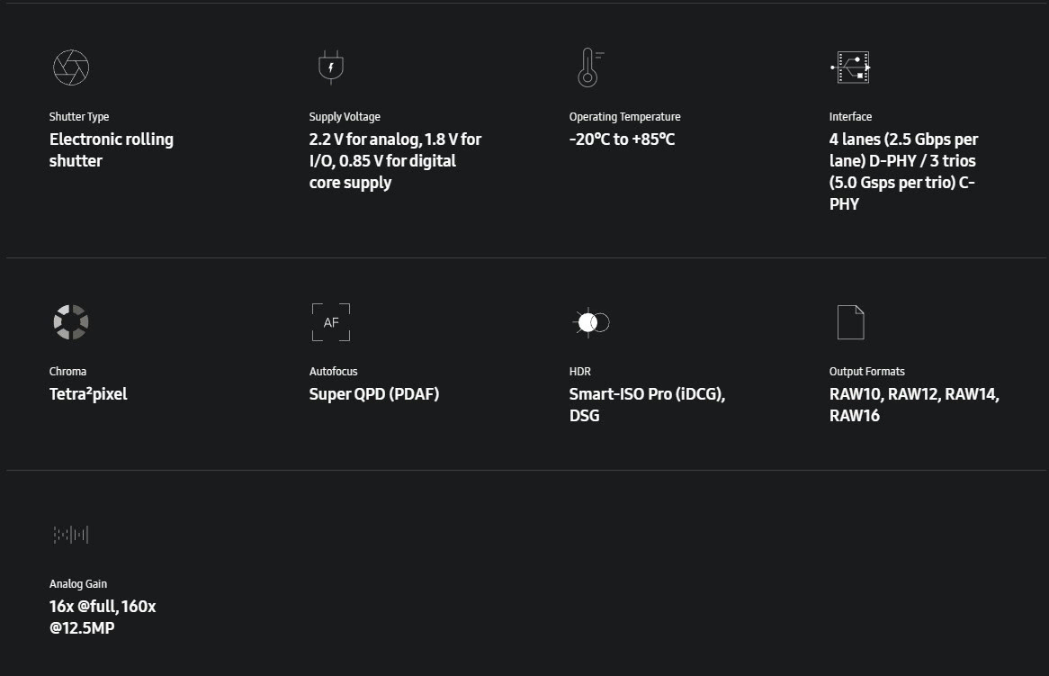This screenshot has height=676, width=1049.
Task: Click the 4 lanes D-PHY interface description
Action: point(903,171)
